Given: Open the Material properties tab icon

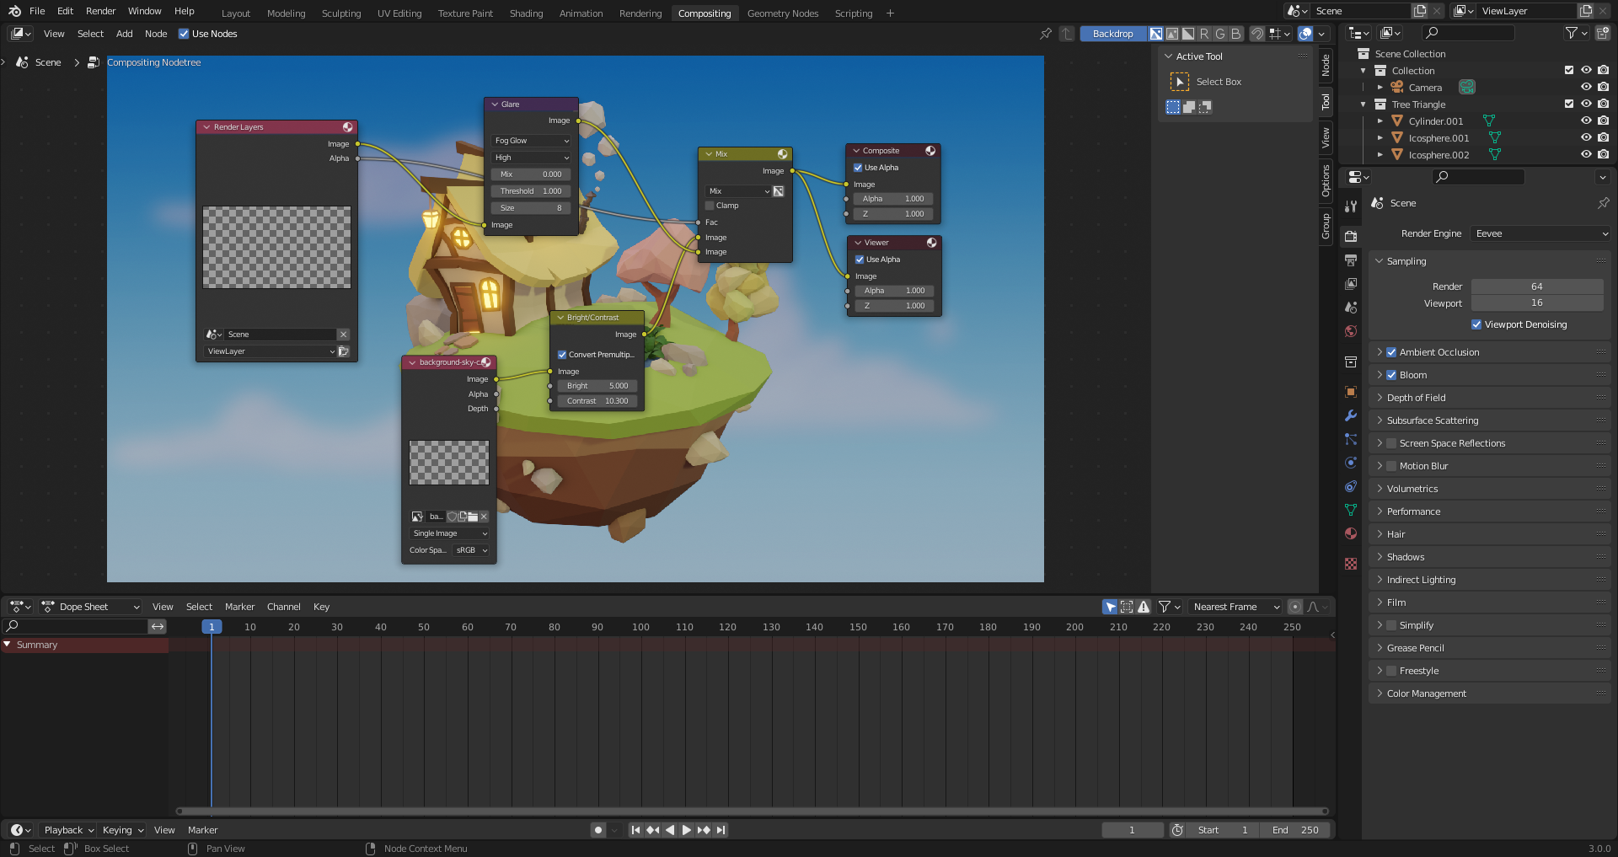Looking at the screenshot, I should [x=1351, y=533].
